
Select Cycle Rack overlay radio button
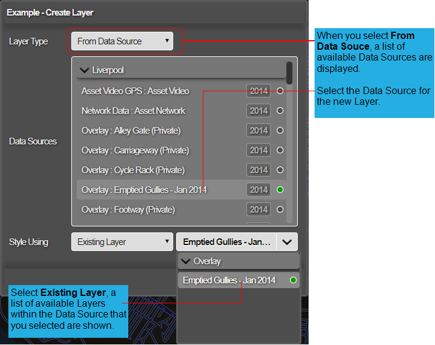pos(280,170)
